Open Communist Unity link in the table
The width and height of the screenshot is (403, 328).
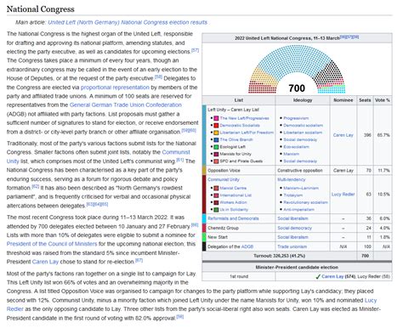pos(224,179)
